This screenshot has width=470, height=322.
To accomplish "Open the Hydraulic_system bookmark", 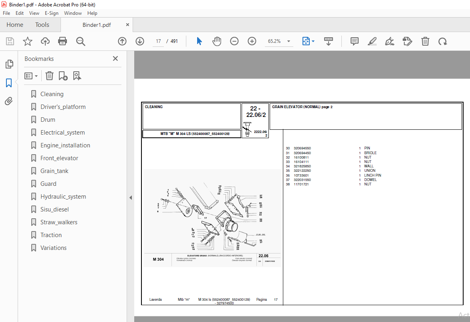I will (x=63, y=197).
